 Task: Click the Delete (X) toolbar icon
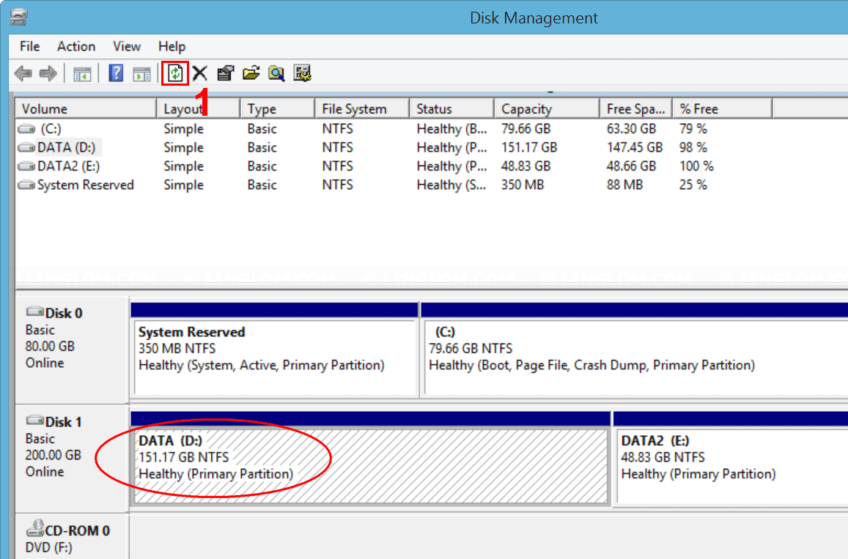tap(200, 73)
